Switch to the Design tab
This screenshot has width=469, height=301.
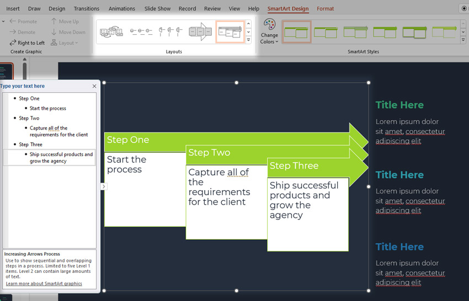(57, 9)
